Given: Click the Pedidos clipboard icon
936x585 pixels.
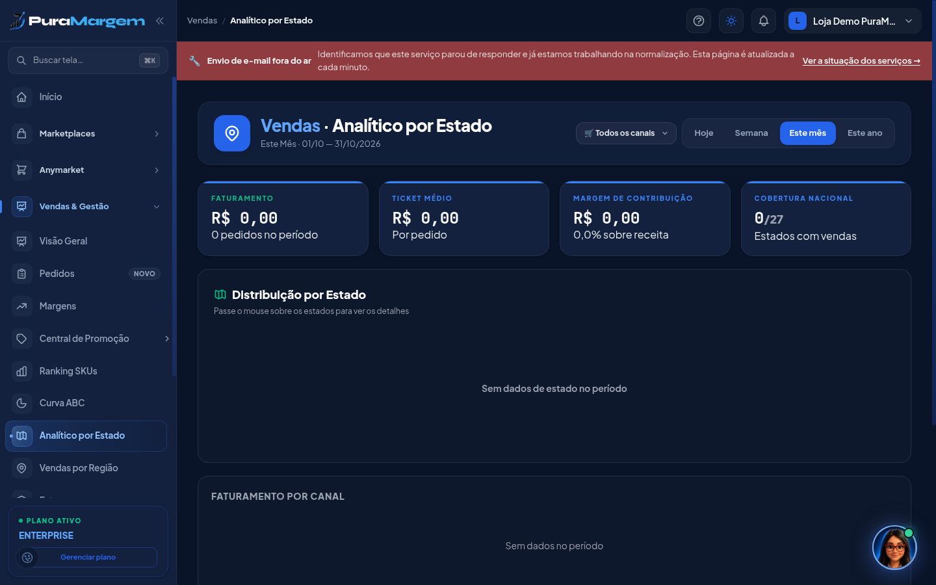Looking at the screenshot, I should click(21, 274).
